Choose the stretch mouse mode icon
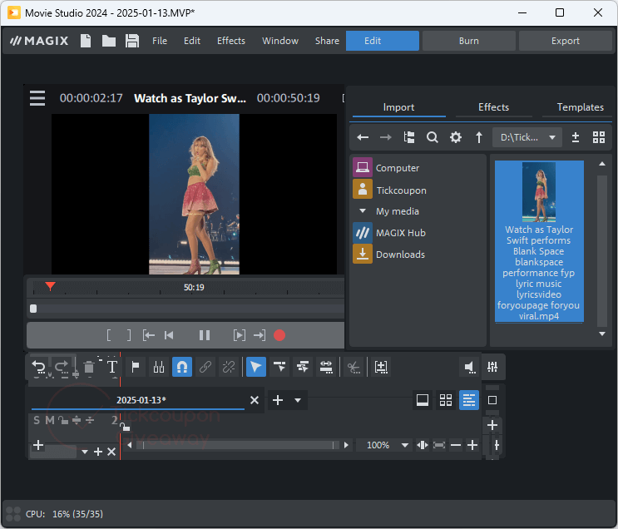Screen dimensions: 618x529 (x=326, y=367)
